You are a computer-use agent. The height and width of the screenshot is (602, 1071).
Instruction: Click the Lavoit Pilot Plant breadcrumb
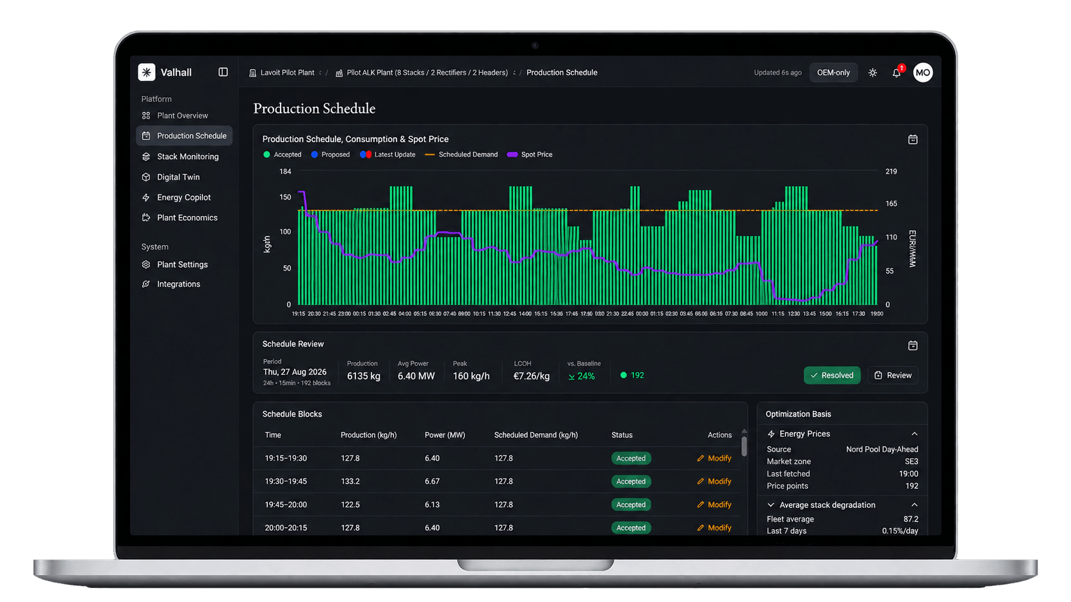pyautogui.click(x=282, y=73)
